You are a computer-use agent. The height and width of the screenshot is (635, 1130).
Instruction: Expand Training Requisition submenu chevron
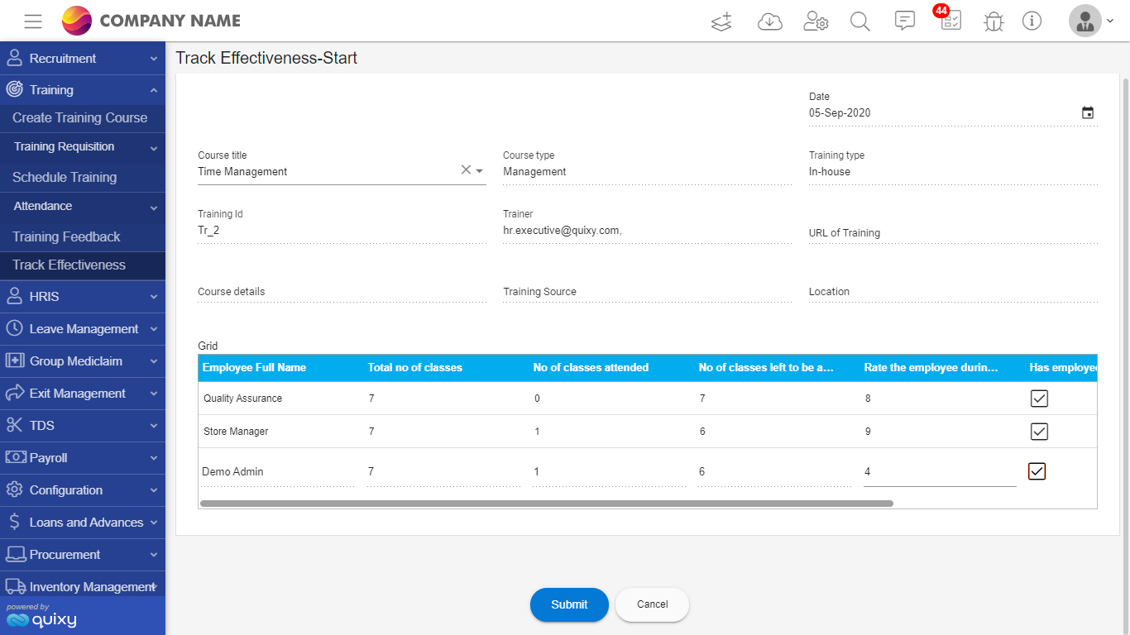click(154, 148)
